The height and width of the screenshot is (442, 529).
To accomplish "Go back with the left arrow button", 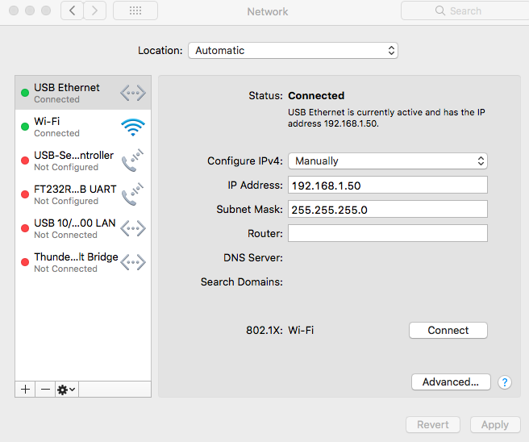I will [x=73, y=10].
